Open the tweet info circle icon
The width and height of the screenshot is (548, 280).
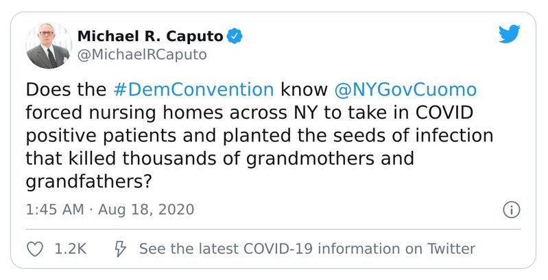(x=512, y=209)
